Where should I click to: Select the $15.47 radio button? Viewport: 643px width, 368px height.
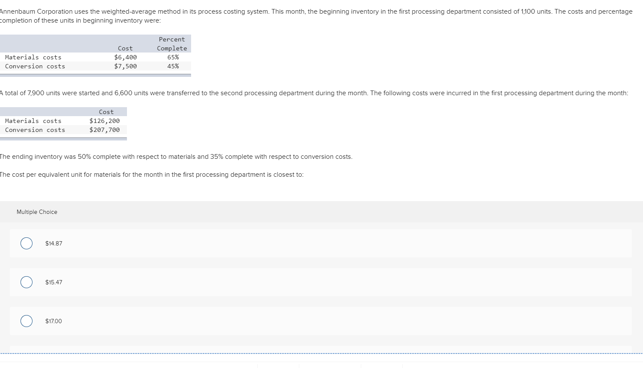tap(26, 282)
